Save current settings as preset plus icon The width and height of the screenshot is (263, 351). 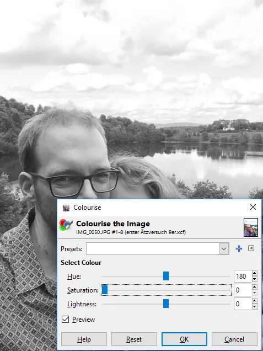click(239, 248)
